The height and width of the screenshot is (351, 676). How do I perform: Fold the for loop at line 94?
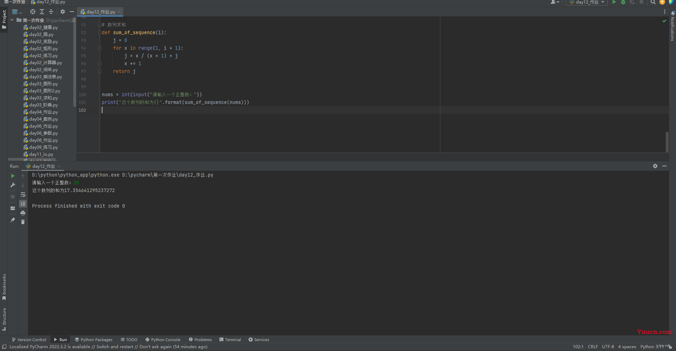point(100,48)
